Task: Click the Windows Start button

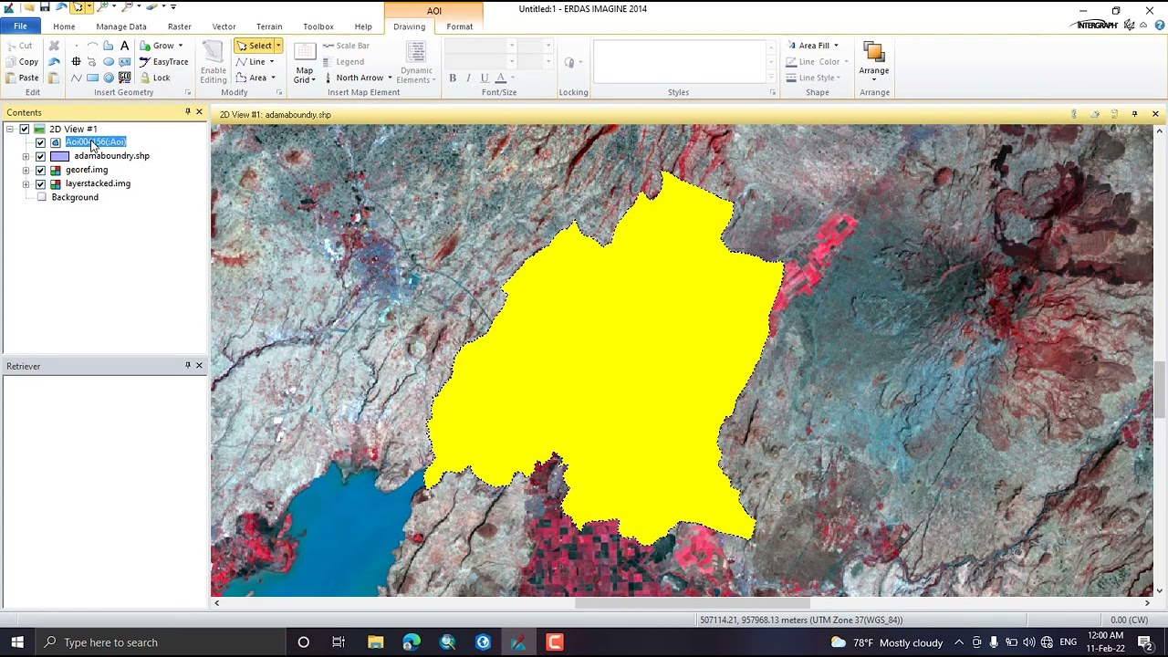Action: tap(16, 642)
